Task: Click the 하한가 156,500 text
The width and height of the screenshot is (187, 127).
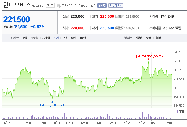Action: pyautogui.click(x=127, y=28)
